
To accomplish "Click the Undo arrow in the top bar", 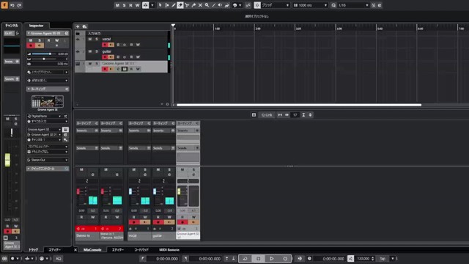I will coord(12,5).
